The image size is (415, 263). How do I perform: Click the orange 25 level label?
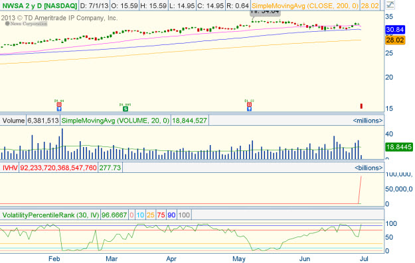click(151, 215)
